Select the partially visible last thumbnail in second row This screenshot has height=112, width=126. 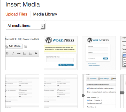click(x=123, y=91)
